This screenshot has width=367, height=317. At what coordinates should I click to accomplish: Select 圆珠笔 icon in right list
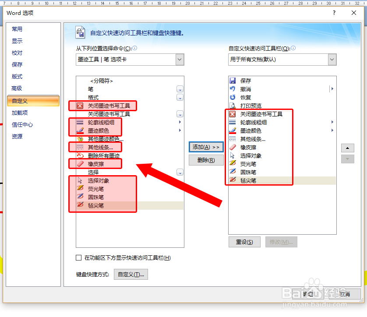tap(233, 172)
